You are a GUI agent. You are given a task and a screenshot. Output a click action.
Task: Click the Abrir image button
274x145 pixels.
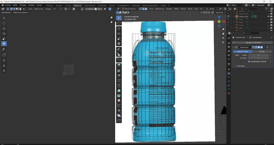click(98, 9)
